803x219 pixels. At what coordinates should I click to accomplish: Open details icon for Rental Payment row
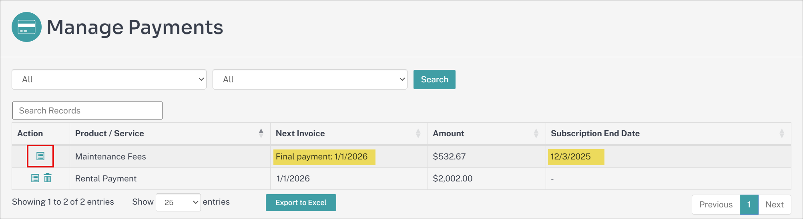tap(35, 178)
